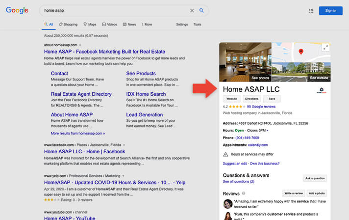The image size is (349, 220).
Task: Open the Google apps grid icon
Action: 311,11
